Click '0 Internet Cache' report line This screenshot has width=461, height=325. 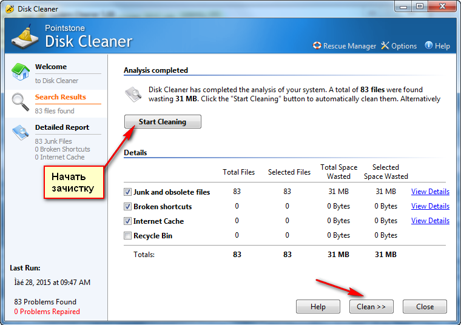coord(59,157)
